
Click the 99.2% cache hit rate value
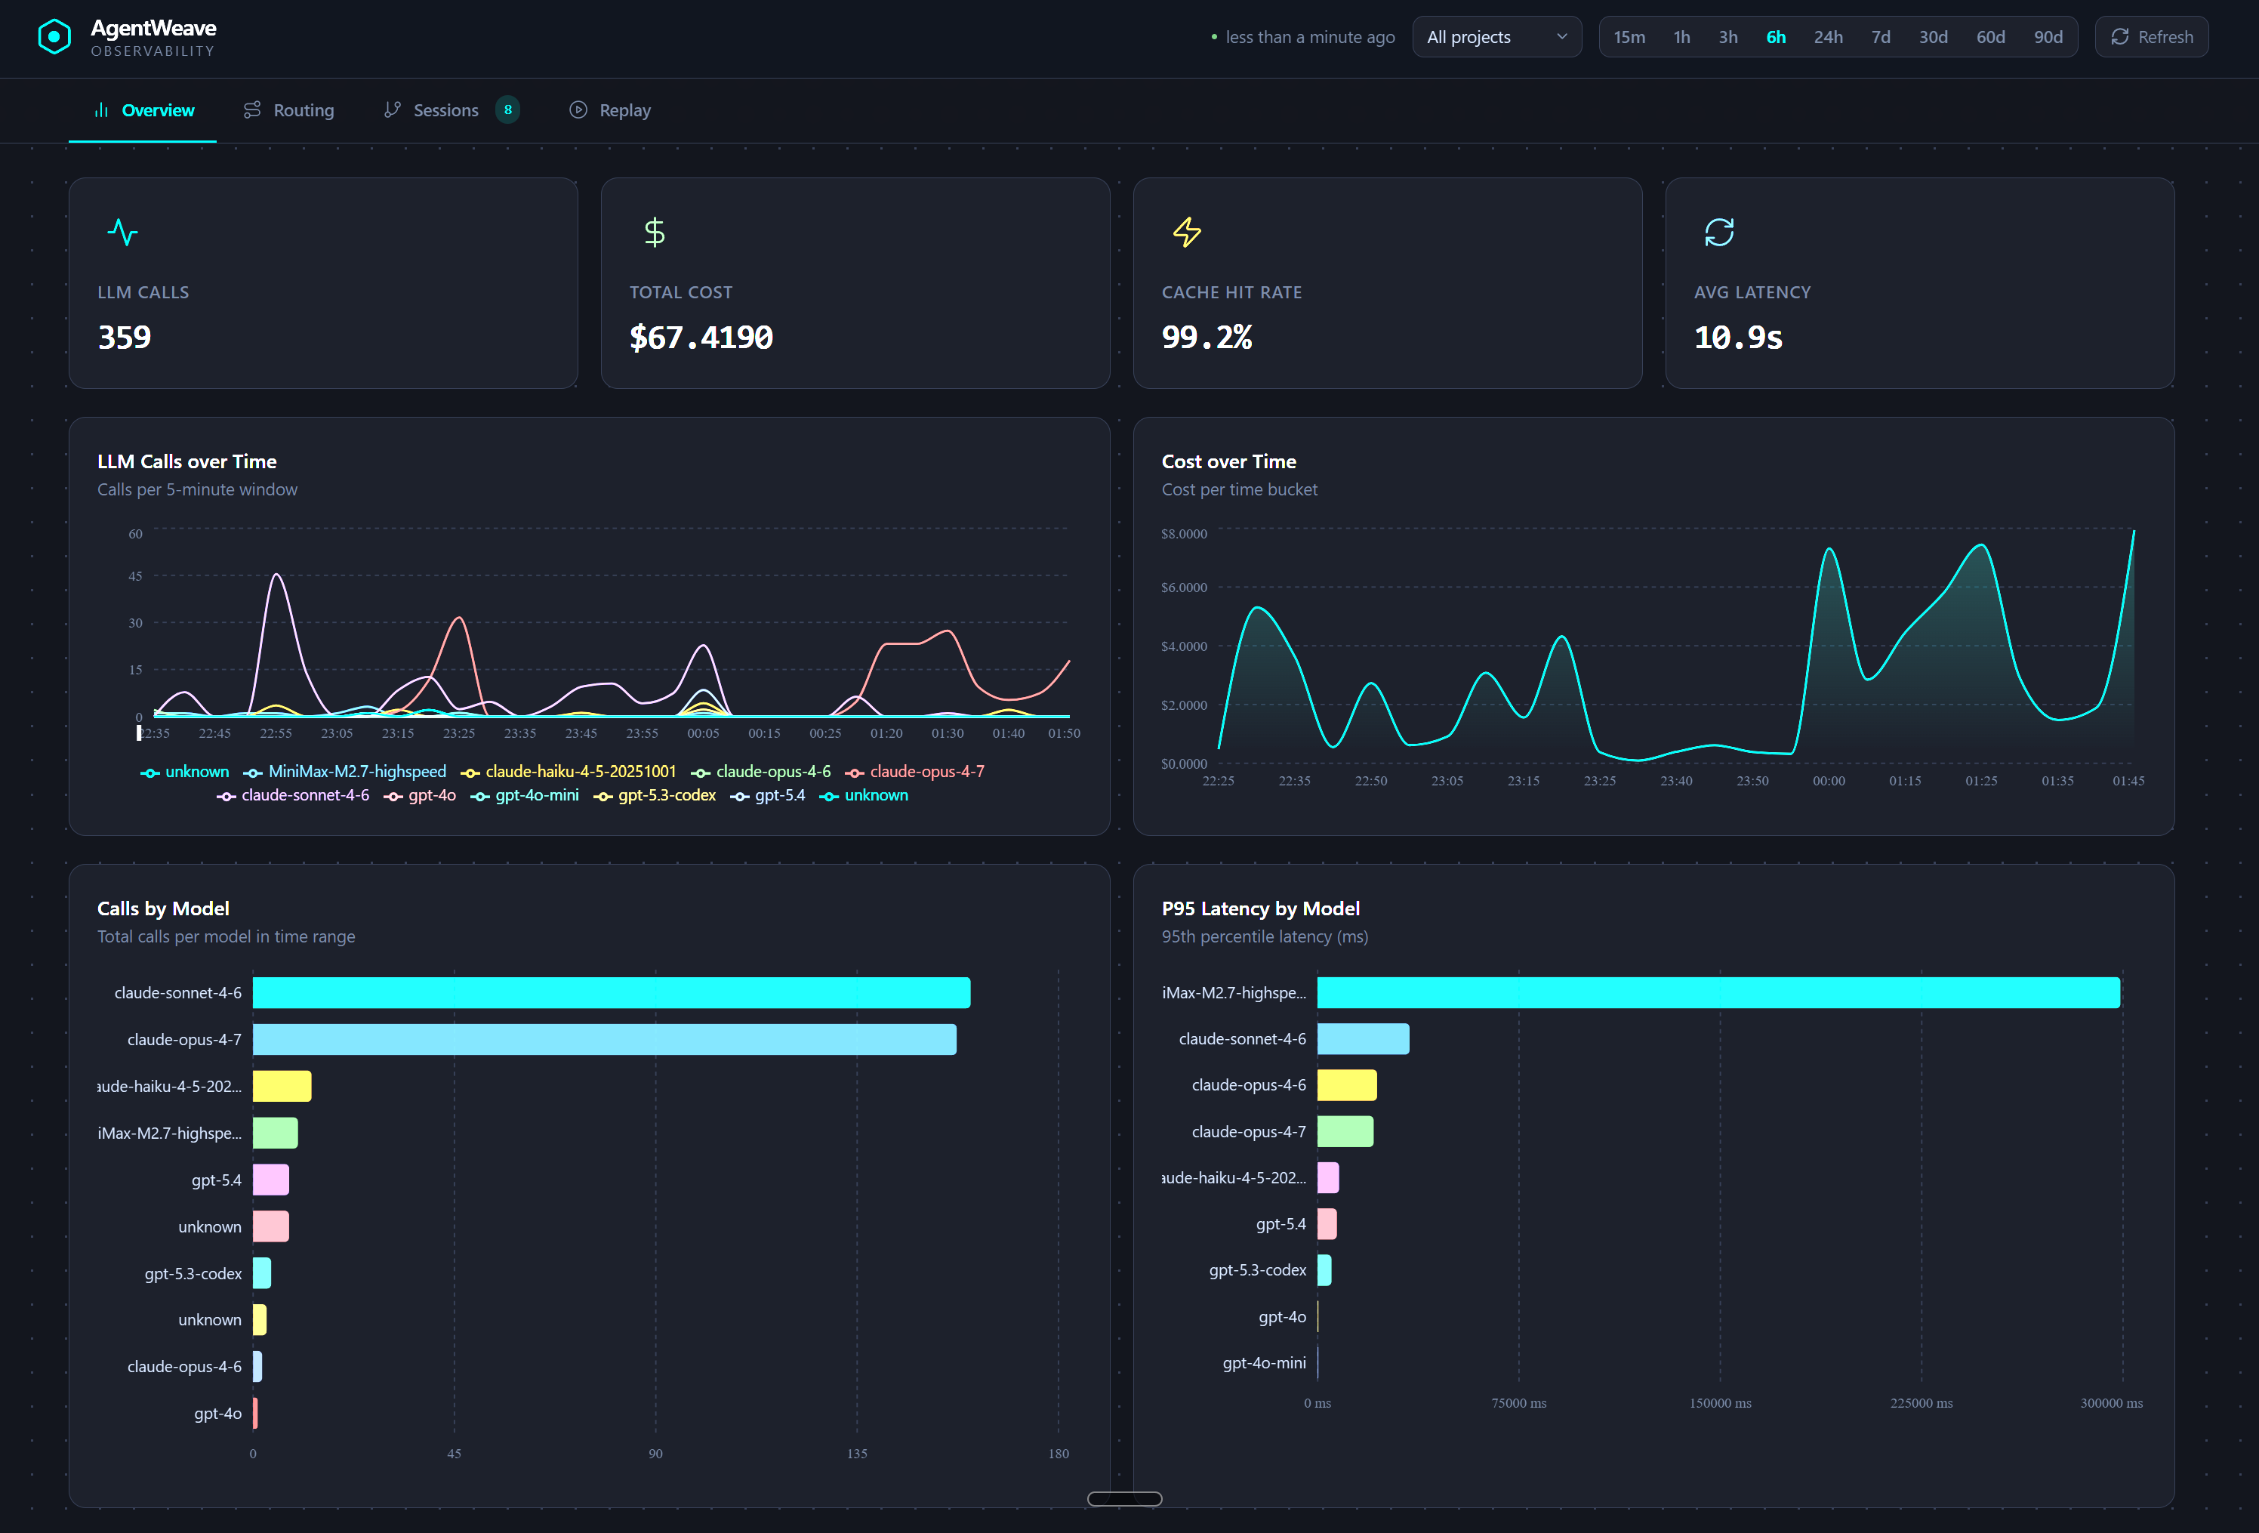click(1207, 338)
